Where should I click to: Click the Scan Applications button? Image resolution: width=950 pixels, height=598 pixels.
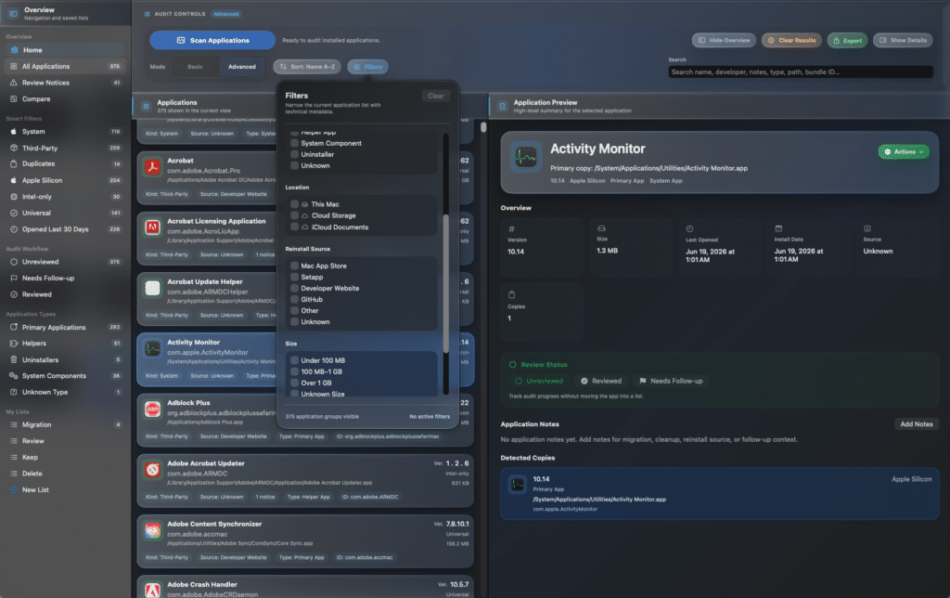[x=212, y=40]
